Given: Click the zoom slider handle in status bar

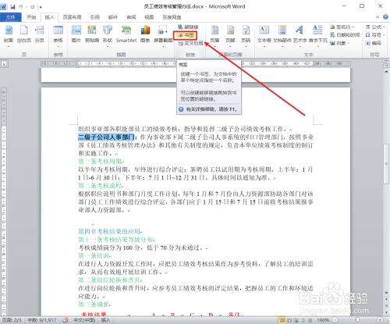Looking at the screenshot, I should tap(358, 320).
